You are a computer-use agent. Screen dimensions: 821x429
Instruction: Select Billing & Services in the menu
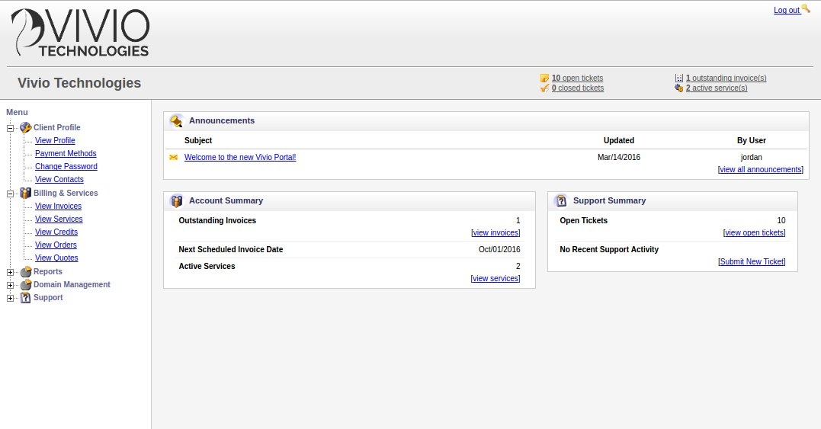click(x=66, y=193)
